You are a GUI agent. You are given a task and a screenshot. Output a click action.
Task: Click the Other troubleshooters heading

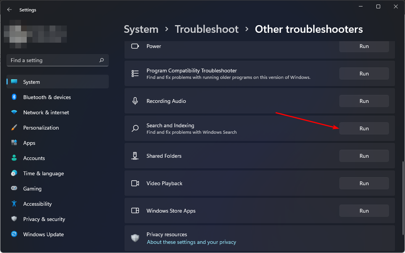[x=309, y=29]
